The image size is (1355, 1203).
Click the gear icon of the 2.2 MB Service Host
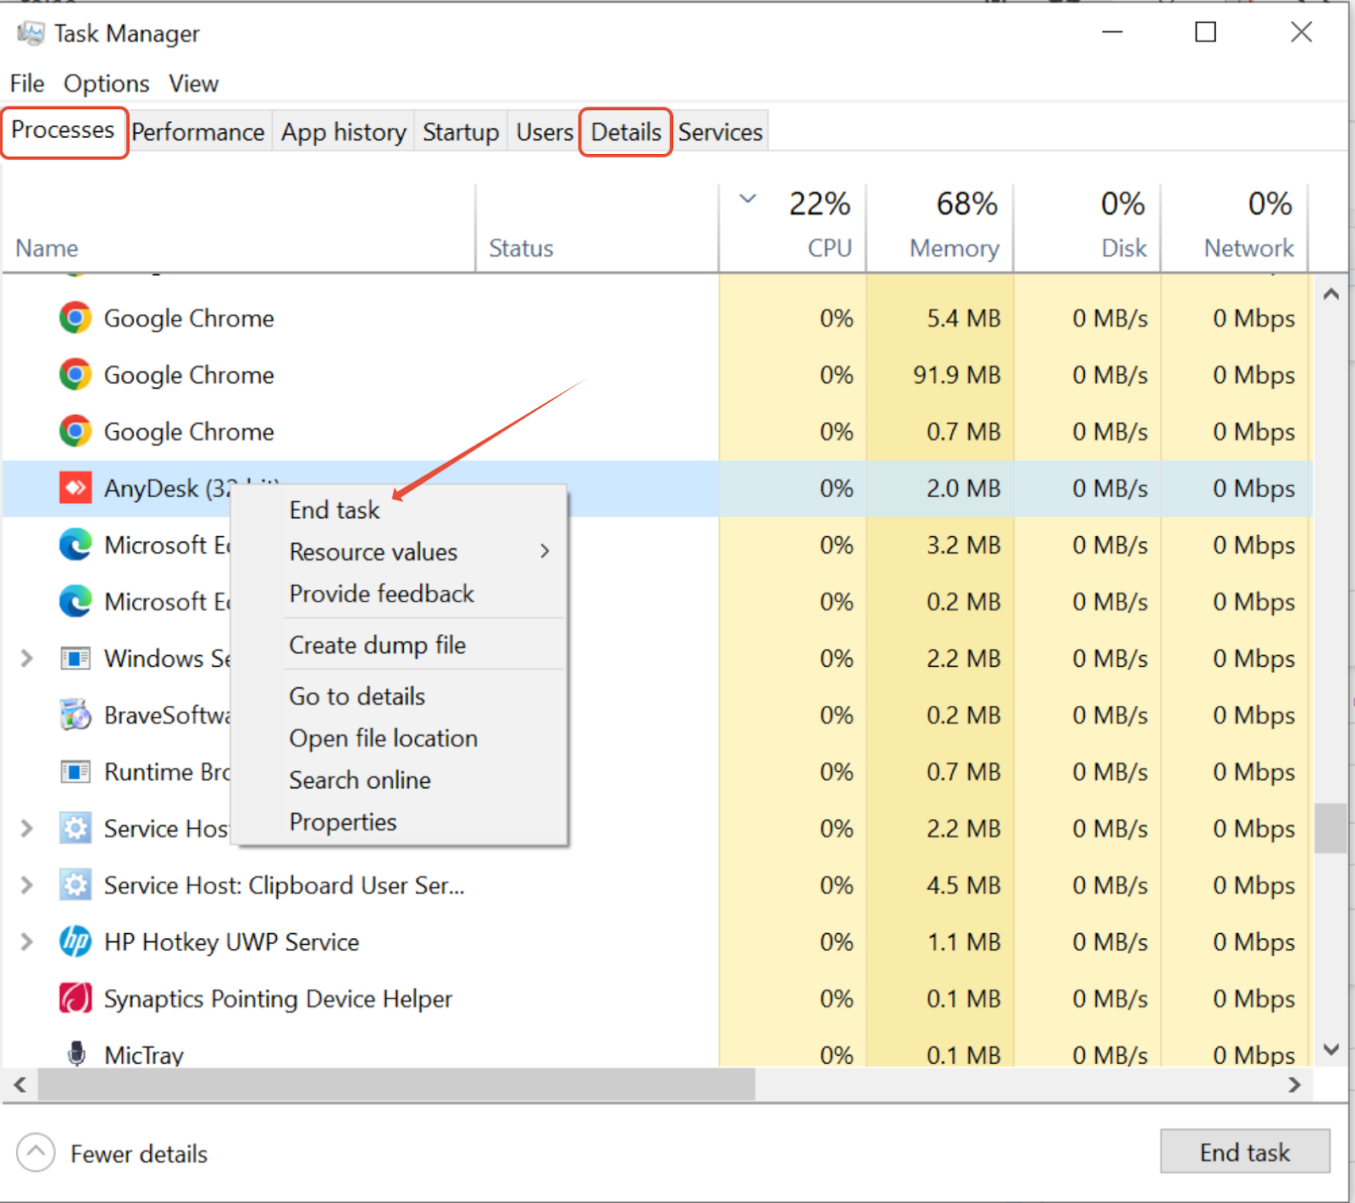[75, 829]
